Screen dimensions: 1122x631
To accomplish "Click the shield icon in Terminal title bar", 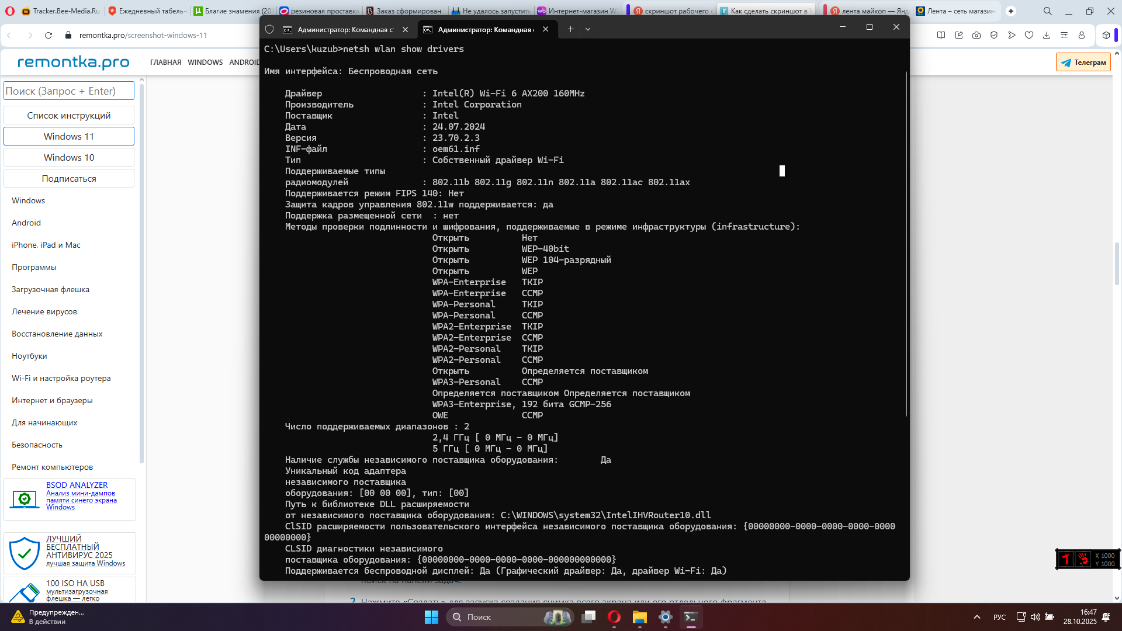I will tap(269, 29).
